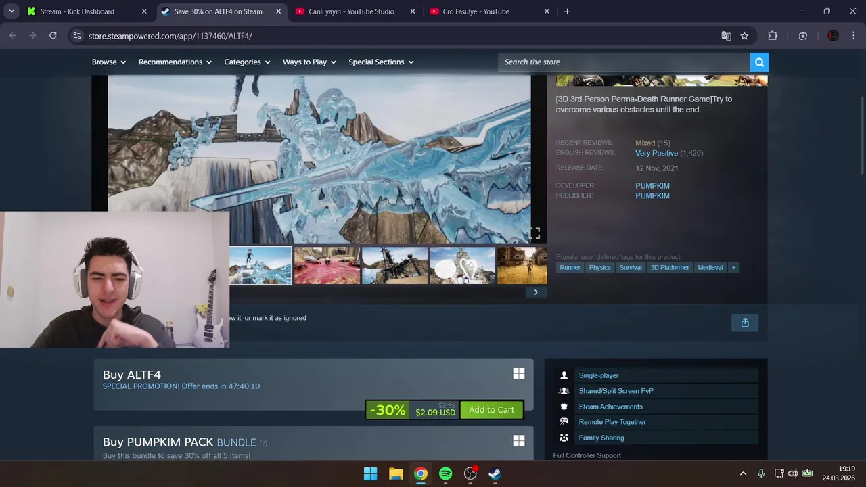Click the Runner tag
Image resolution: width=866 pixels, height=487 pixels.
pos(570,268)
